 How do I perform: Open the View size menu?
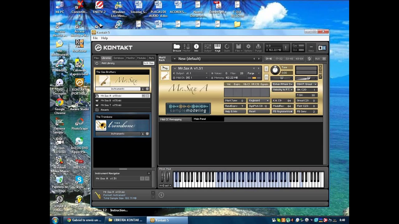311,48
